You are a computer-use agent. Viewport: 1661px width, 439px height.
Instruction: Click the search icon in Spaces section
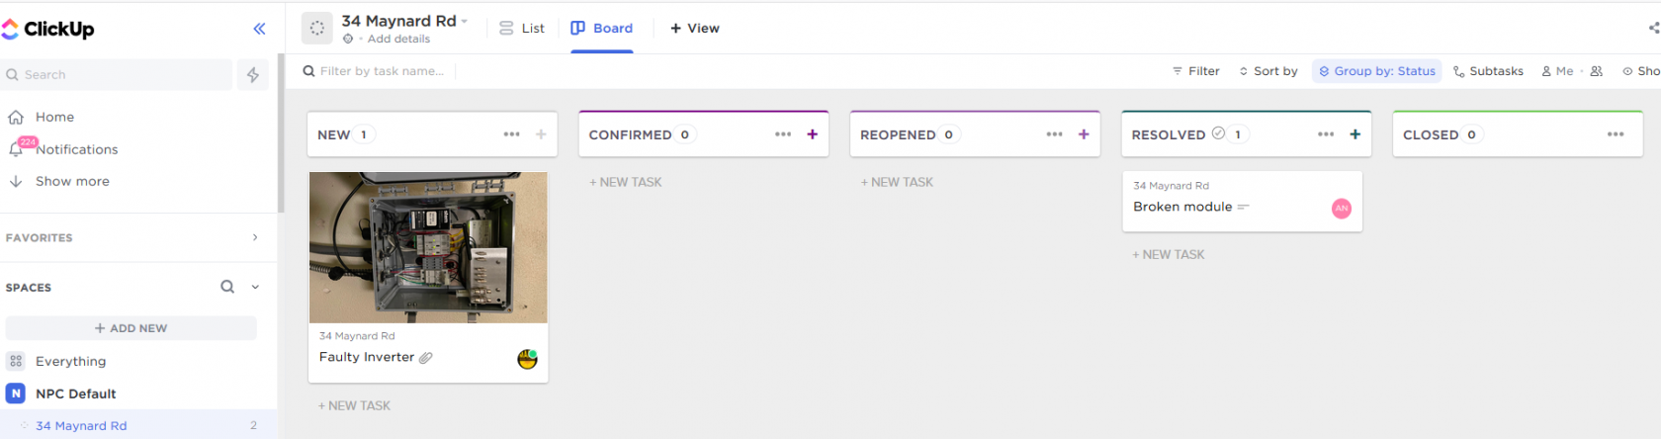coord(227,287)
